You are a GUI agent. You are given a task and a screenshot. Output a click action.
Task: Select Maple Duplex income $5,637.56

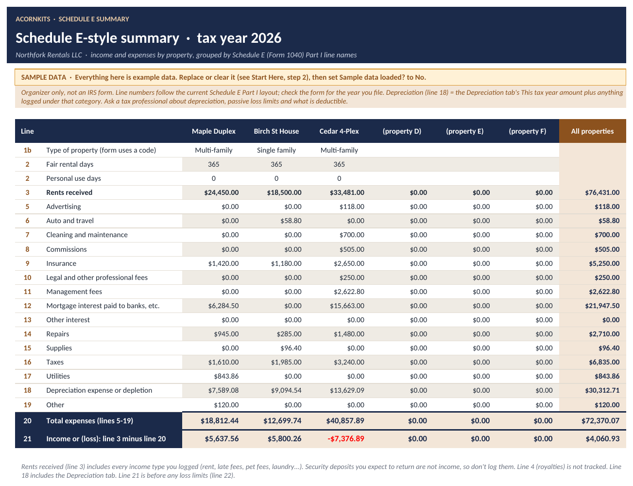point(214,439)
